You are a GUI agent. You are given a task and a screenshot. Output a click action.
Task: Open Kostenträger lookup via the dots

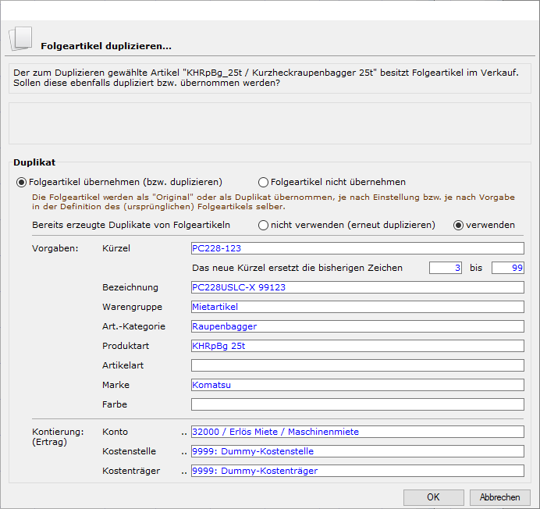click(185, 471)
